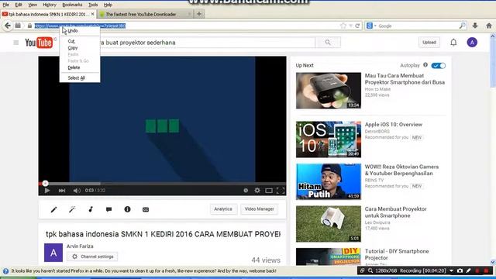Open Apple iOS 10: Overview video link
496x279 pixels.
click(x=393, y=125)
